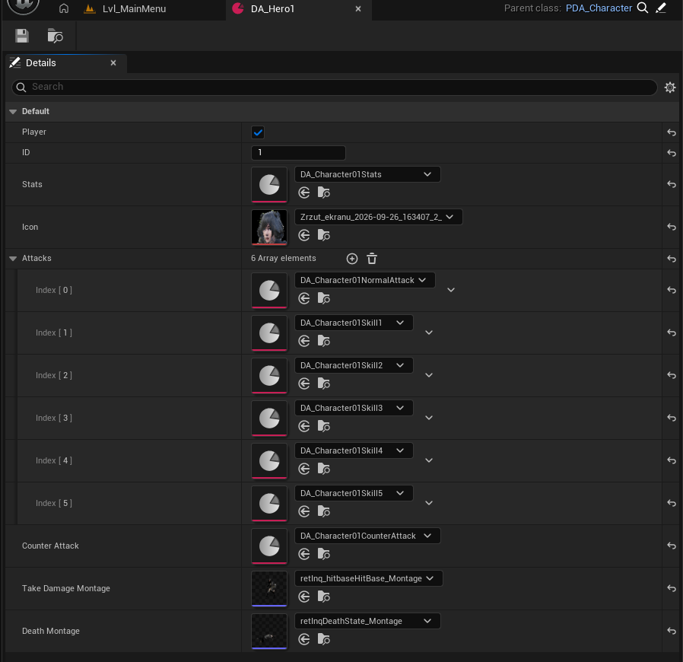Open DA_Character01NormalAttack dropdown
Screen dimensions: 683x662
(x=364, y=280)
